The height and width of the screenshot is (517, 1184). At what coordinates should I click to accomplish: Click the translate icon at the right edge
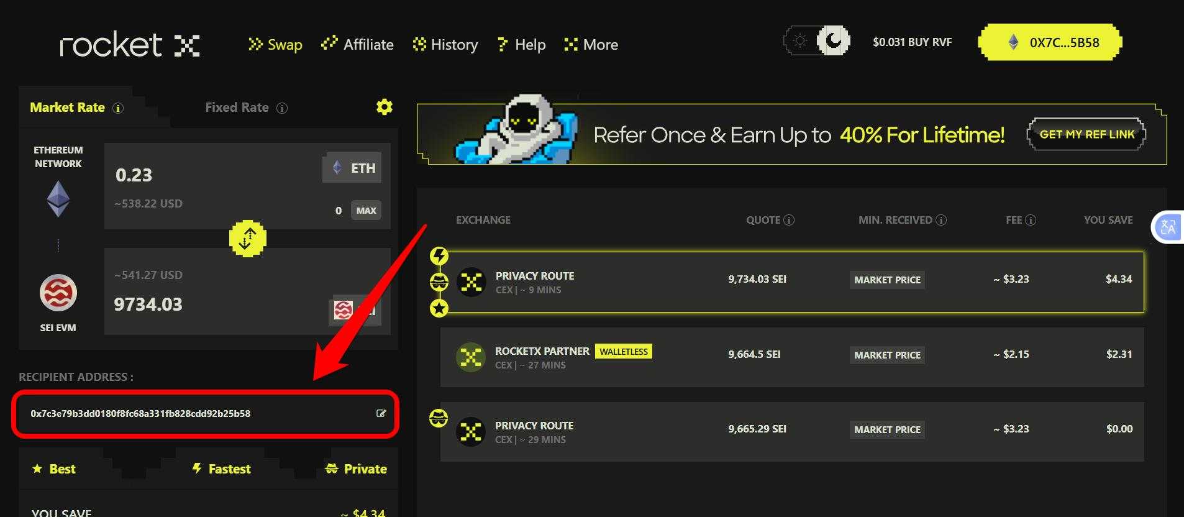(x=1168, y=227)
